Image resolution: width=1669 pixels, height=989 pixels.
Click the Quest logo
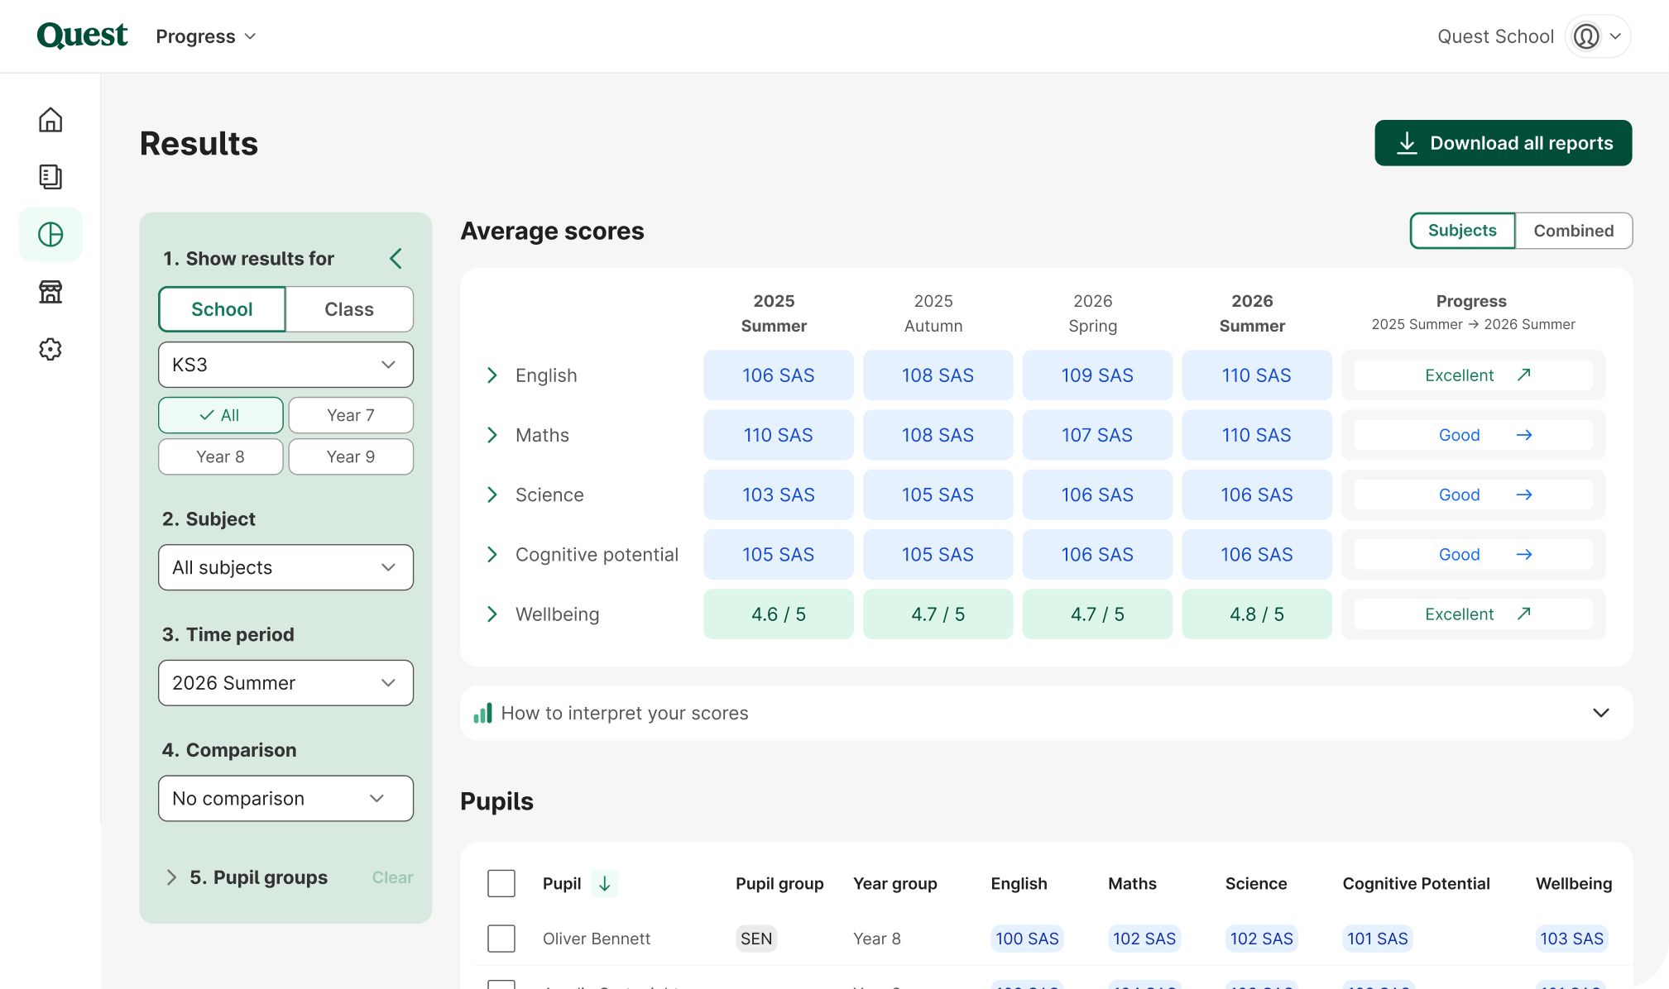(82, 36)
